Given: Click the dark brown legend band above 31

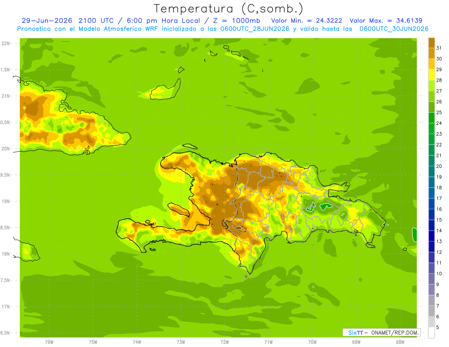Looking at the screenshot, I should (x=431, y=43).
